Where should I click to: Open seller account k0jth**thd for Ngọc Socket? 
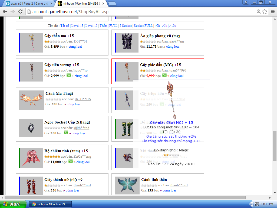click(81, 128)
